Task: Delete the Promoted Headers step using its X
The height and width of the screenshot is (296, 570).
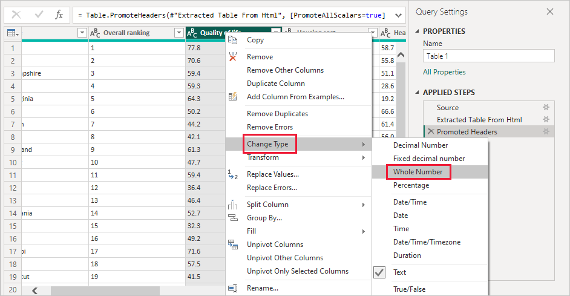Action: pyautogui.click(x=431, y=131)
